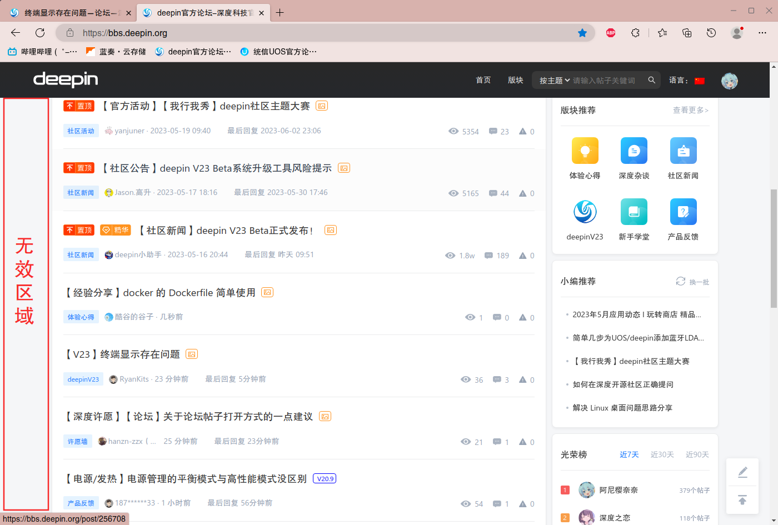Image resolution: width=778 pixels, height=525 pixels.
Task: Select the 近7天 honor list tab
Action: click(x=630, y=454)
